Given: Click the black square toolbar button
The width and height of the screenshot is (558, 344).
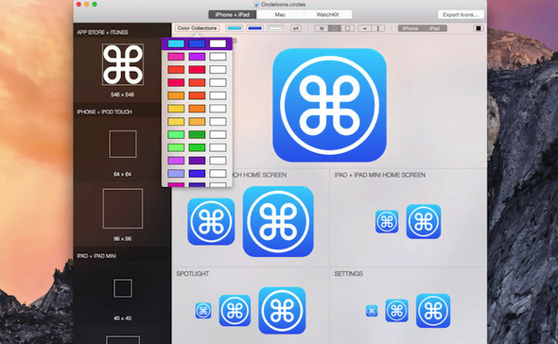Looking at the screenshot, I should (x=479, y=28).
